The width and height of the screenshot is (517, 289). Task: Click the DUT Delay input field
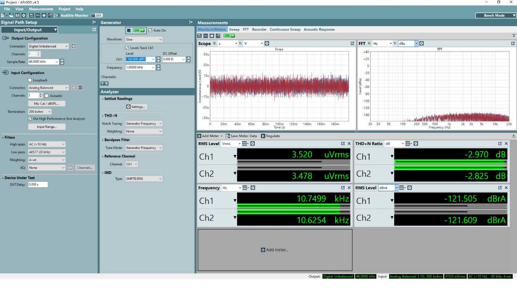[38, 185]
